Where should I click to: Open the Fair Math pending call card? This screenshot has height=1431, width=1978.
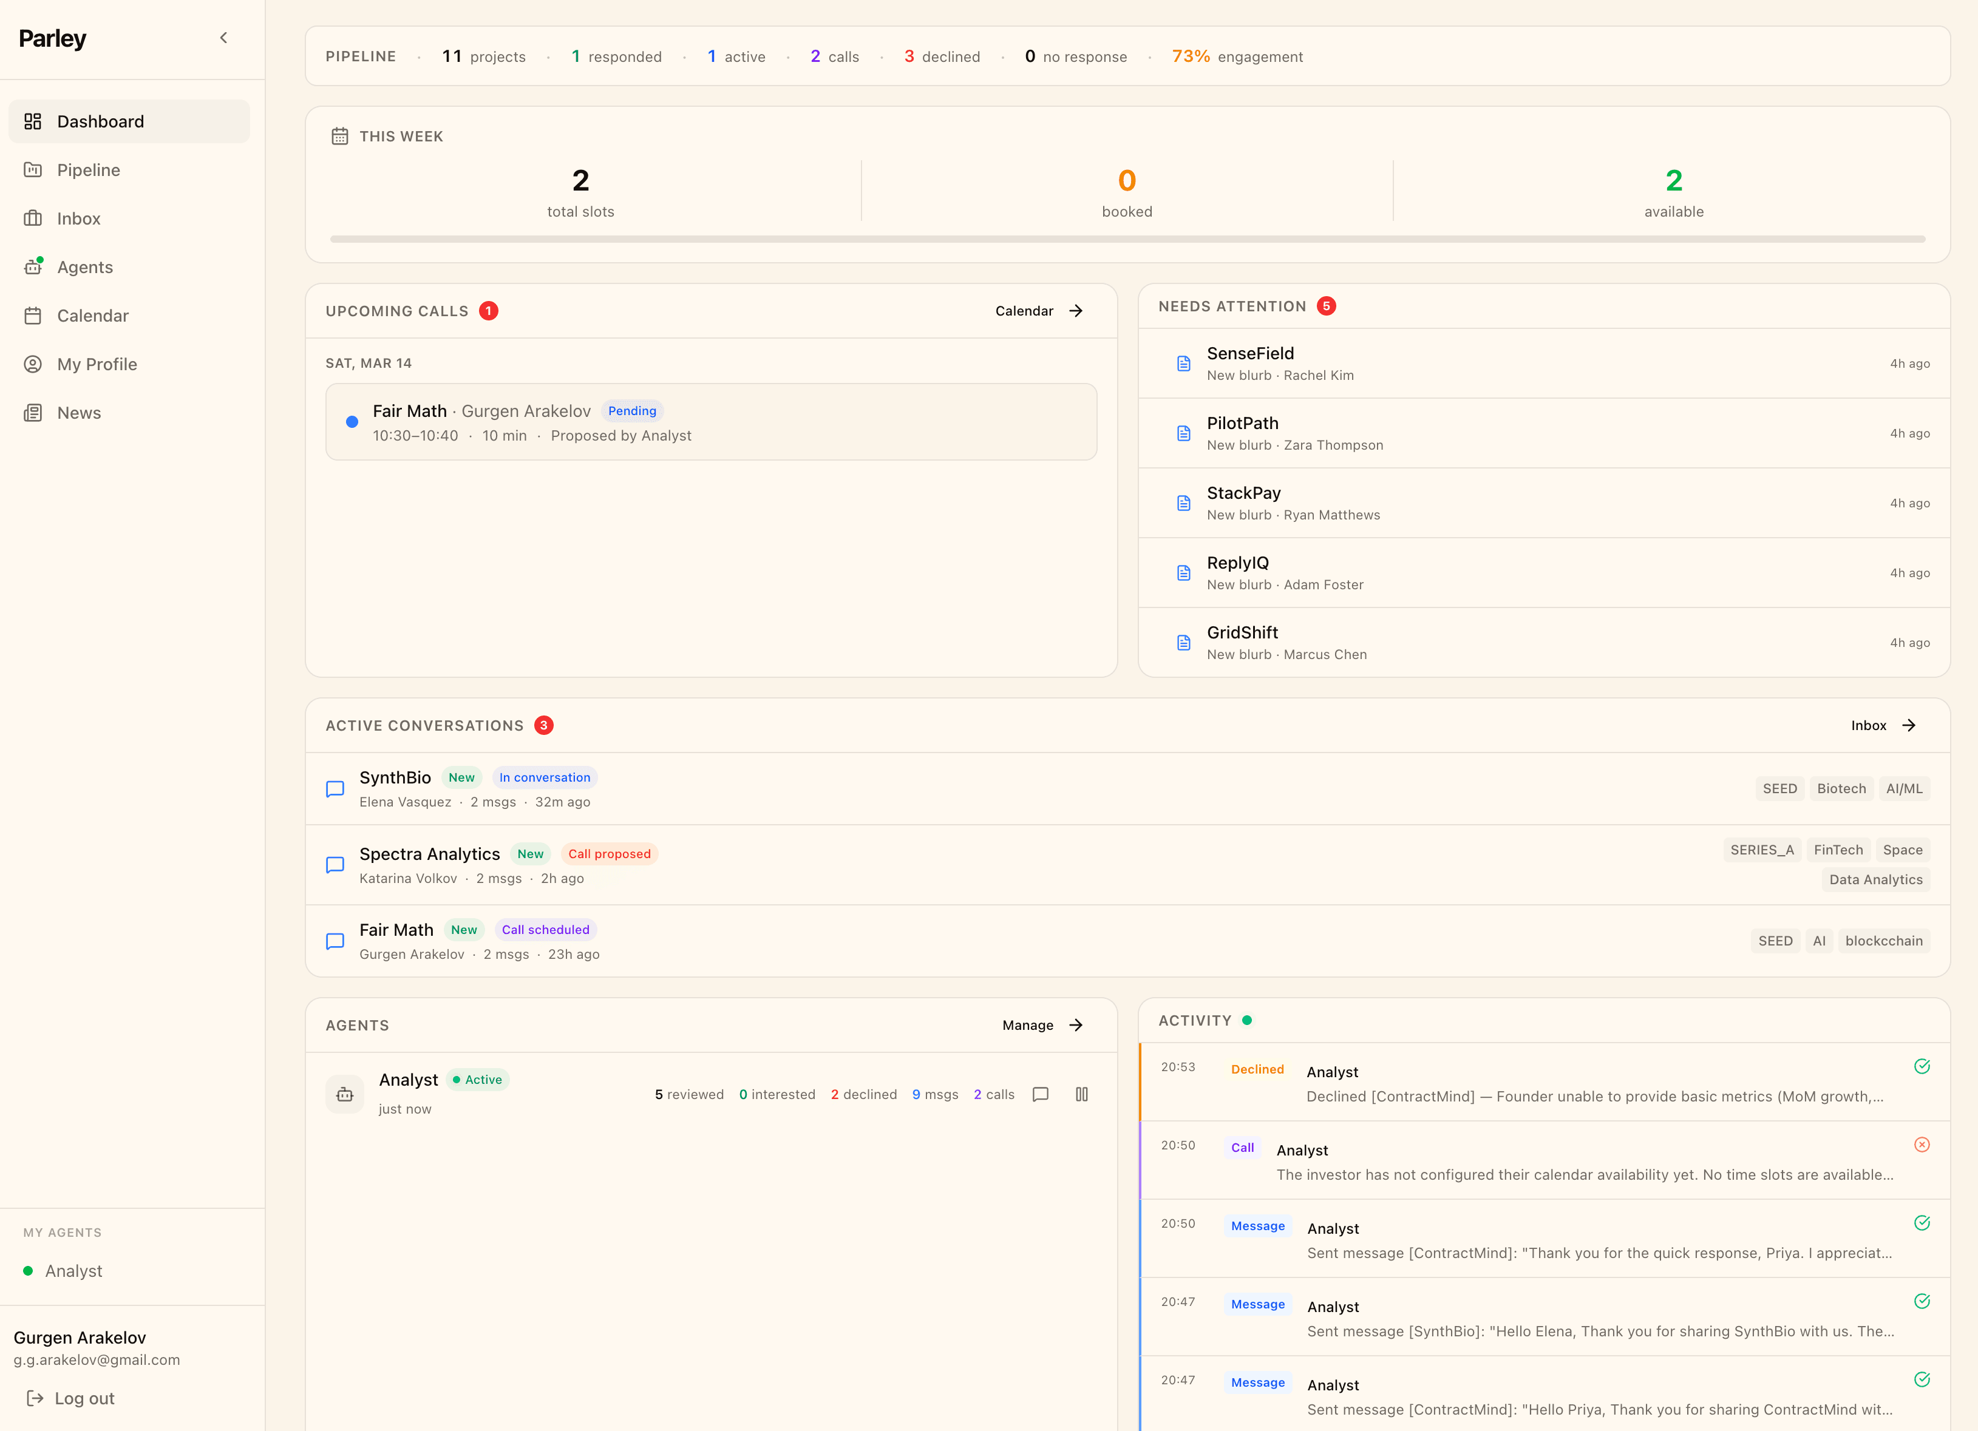(x=711, y=422)
